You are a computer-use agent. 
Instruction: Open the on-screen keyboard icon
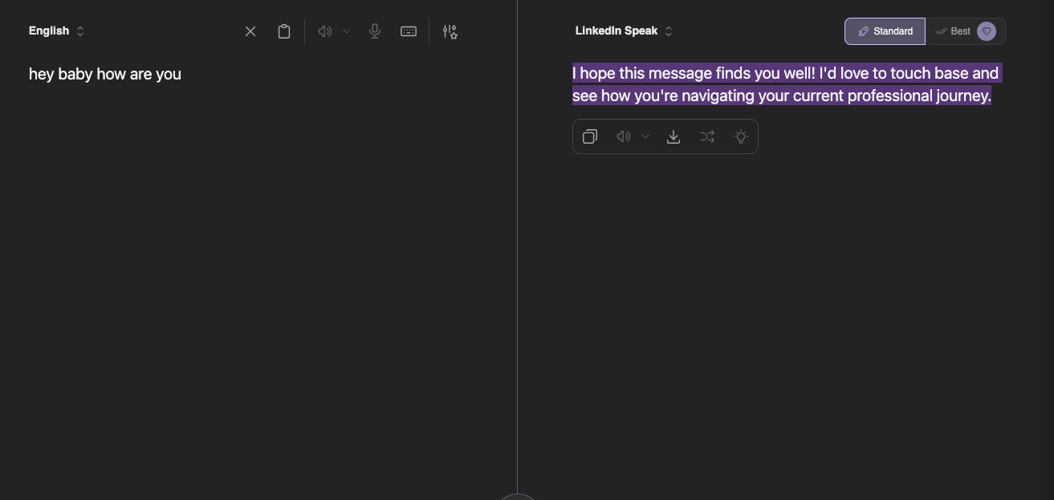point(409,31)
